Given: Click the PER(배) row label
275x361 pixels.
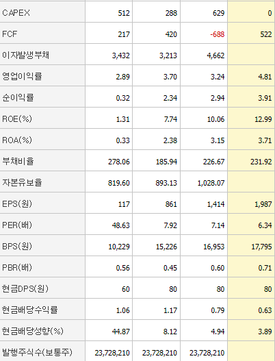Looking at the screenshot, I should pos(17,225).
